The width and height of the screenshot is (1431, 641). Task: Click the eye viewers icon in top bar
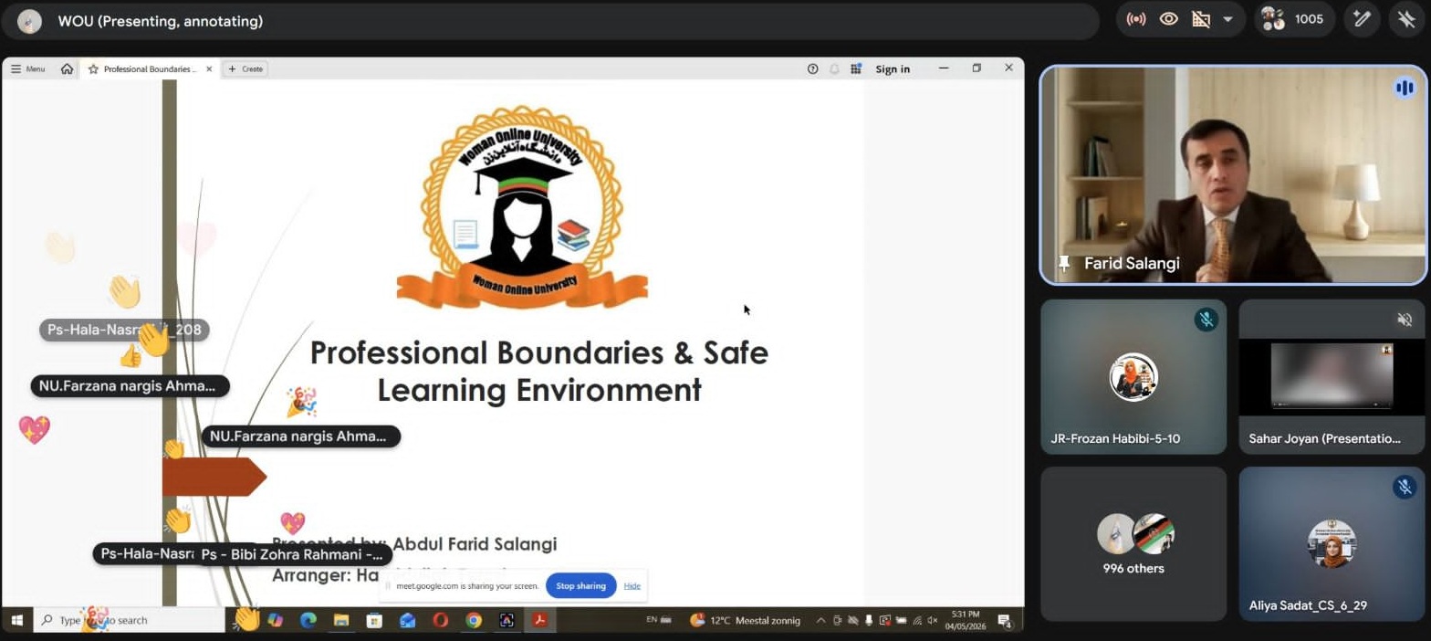(1168, 19)
